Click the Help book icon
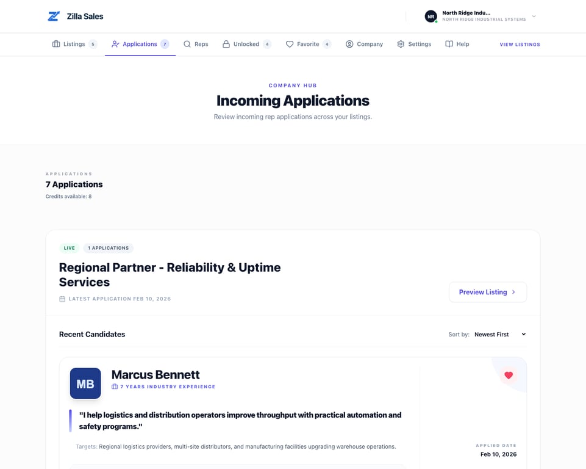586x469 pixels. click(x=449, y=44)
